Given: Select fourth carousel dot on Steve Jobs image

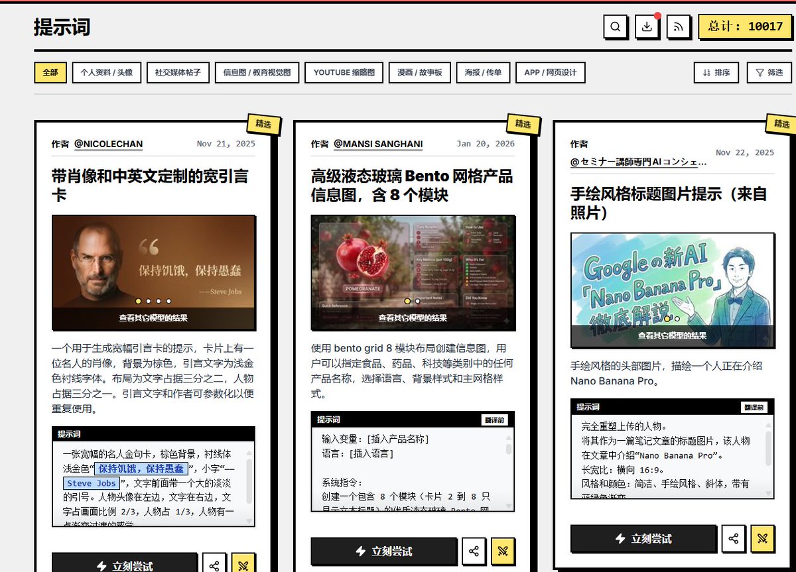Looking at the screenshot, I should point(168,301).
